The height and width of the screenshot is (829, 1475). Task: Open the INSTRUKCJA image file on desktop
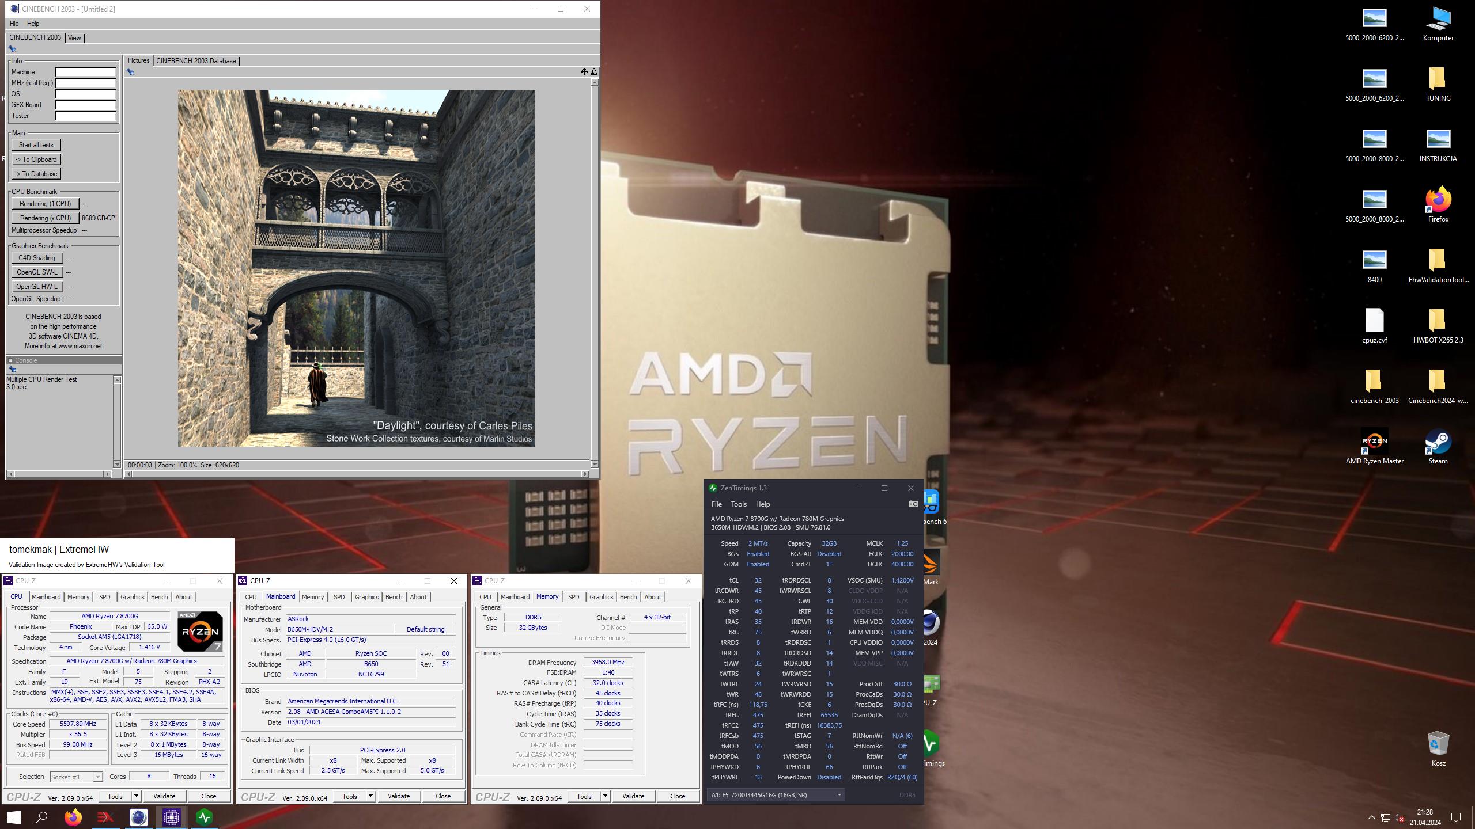1438,145
